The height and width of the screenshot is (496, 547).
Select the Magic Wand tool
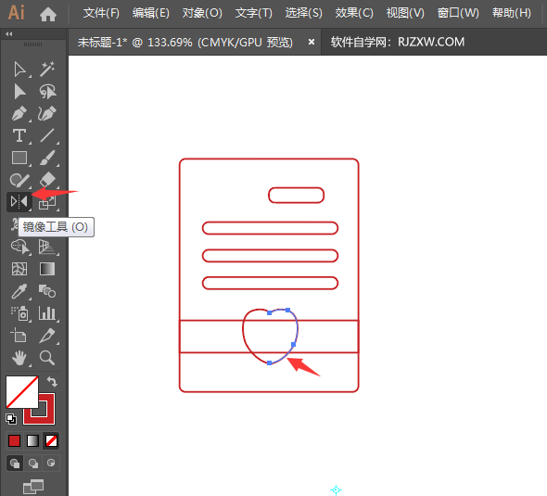click(47, 69)
